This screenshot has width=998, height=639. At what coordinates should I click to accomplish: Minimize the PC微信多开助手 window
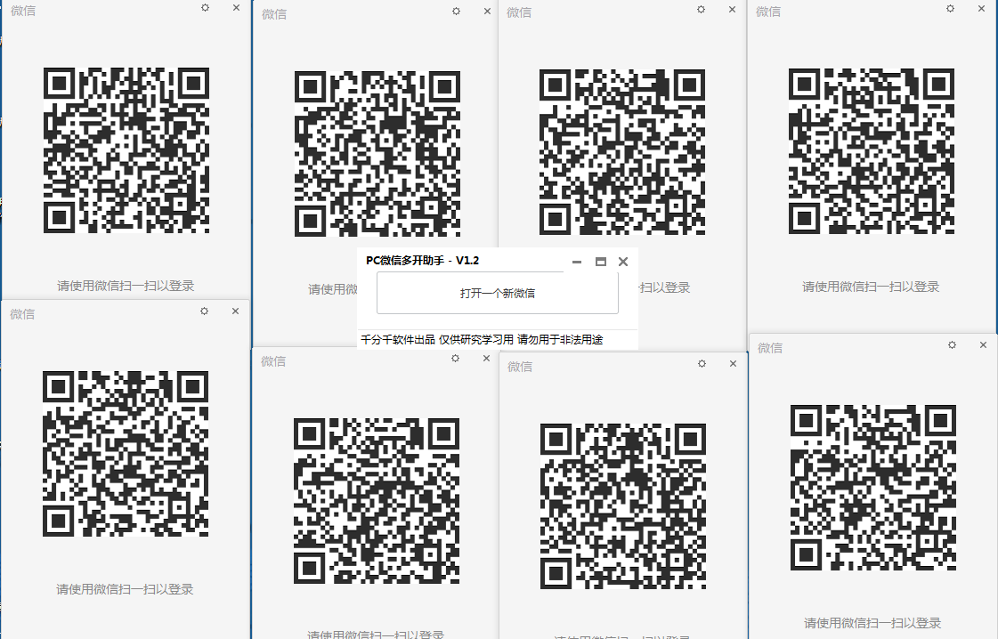577,262
